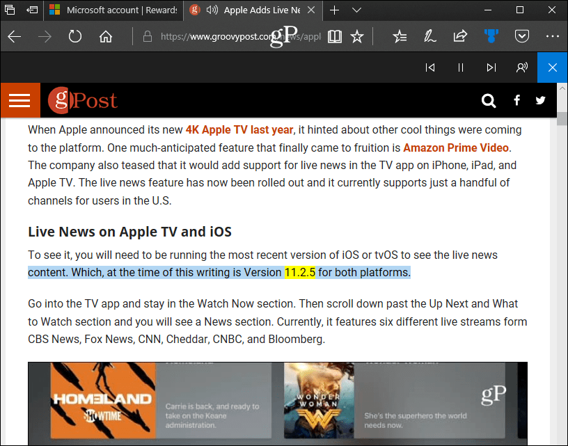
Task: Click the gPost site logo
Action: point(83,100)
